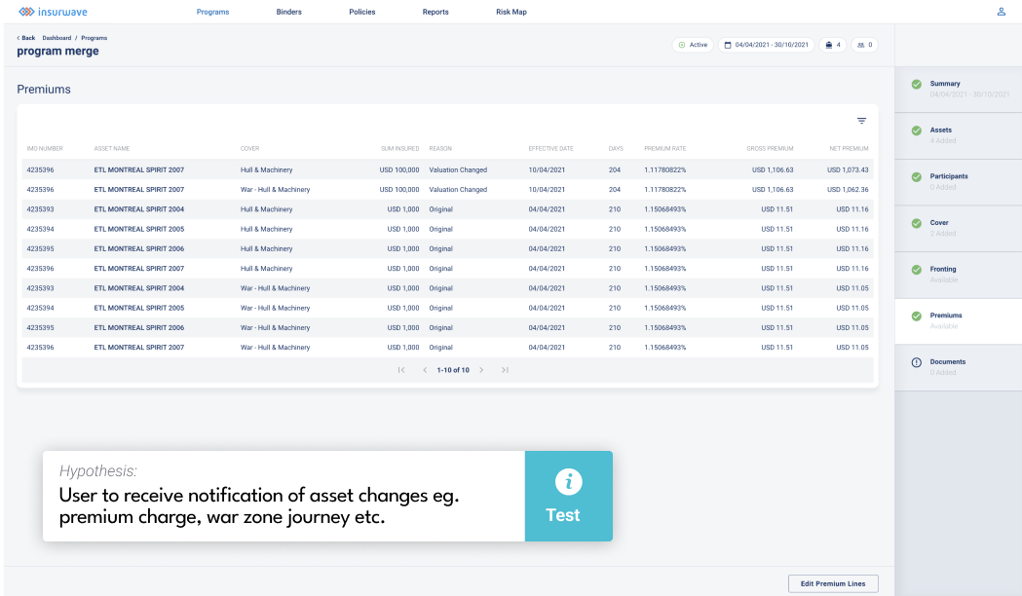
Task: Open the program date range picker
Action: click(x=766, y=45)
